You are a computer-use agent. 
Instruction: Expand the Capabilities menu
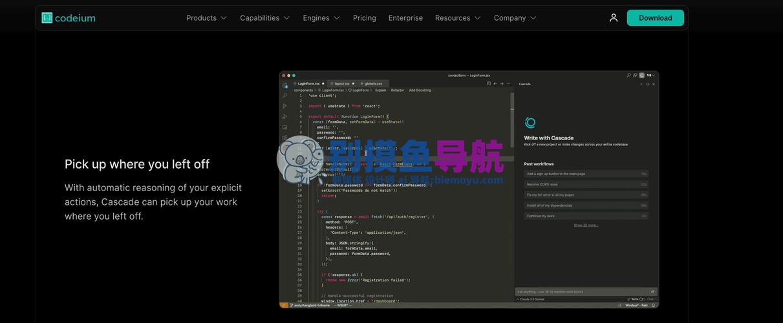coord(265,18)
